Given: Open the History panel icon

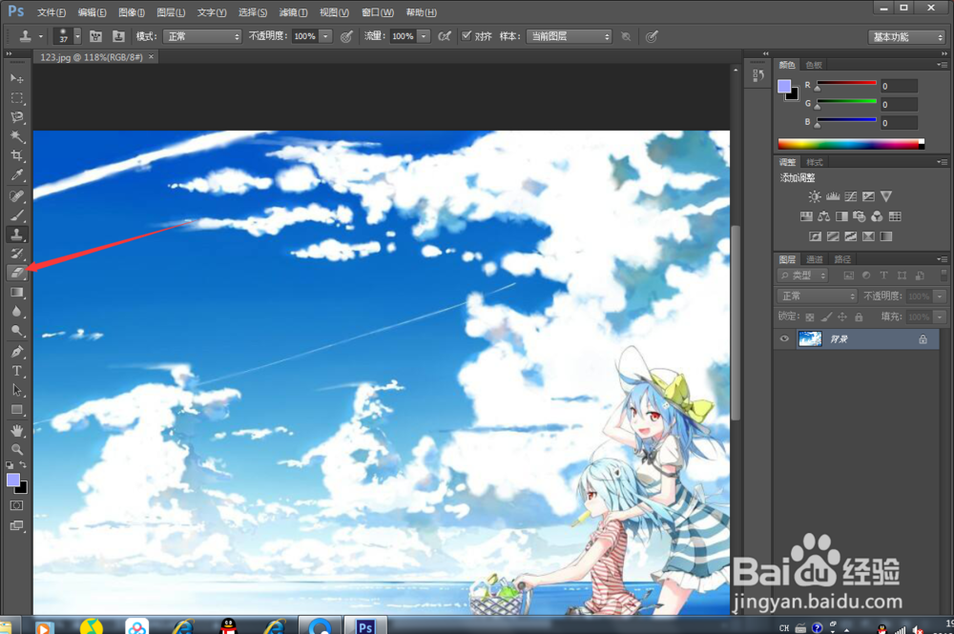Looking at the screenshot, I should 758,75.
